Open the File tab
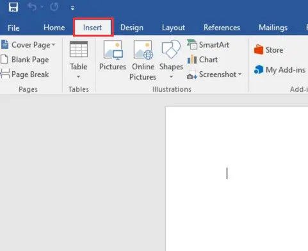 tap(13, 28)
